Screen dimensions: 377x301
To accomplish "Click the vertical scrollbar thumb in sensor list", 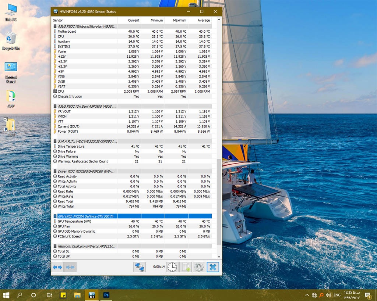I will point(219,202).
